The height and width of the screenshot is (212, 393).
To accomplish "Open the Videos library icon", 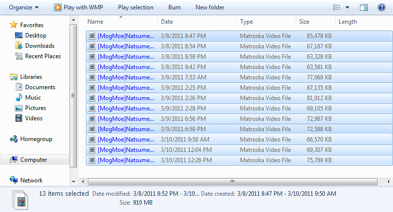I will (x=19, y=118).
